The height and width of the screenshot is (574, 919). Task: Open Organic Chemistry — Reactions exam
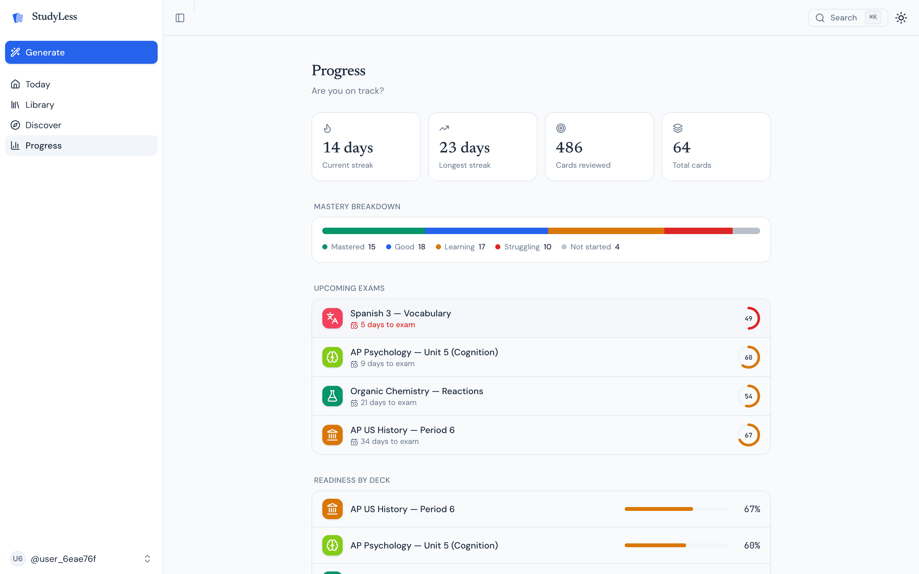click(541, 396)
